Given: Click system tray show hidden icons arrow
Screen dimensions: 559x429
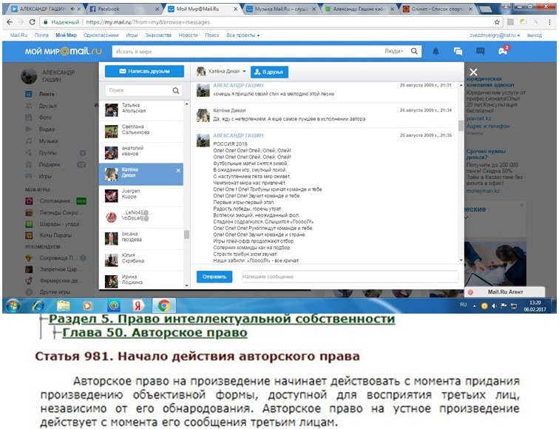Looking at the screenshot, I should 475,306.
